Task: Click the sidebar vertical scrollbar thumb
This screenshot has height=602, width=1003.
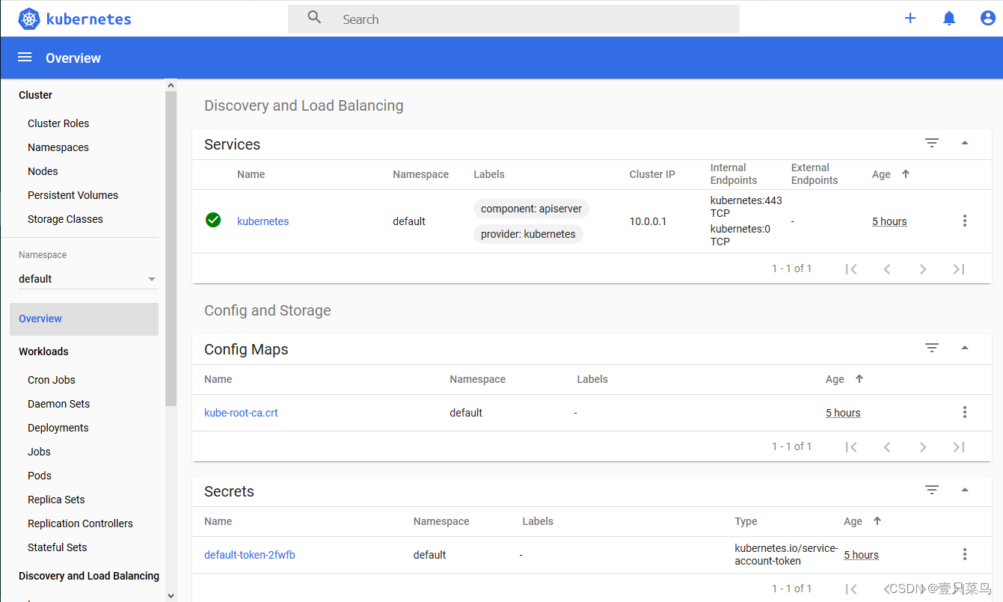Action: click(171, 249)
